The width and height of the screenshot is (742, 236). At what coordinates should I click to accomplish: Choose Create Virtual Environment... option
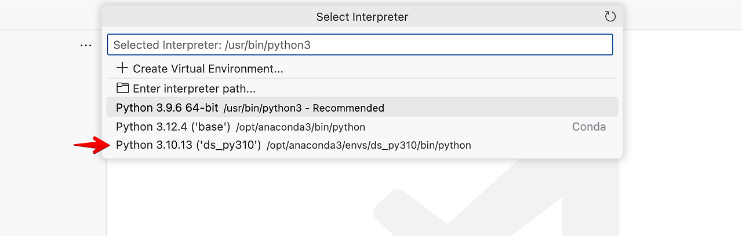(x=208, y=69)
